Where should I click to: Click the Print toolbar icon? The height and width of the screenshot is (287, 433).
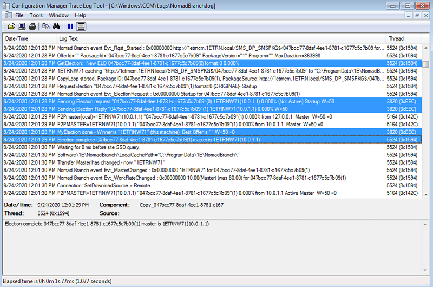coord(32,26)
